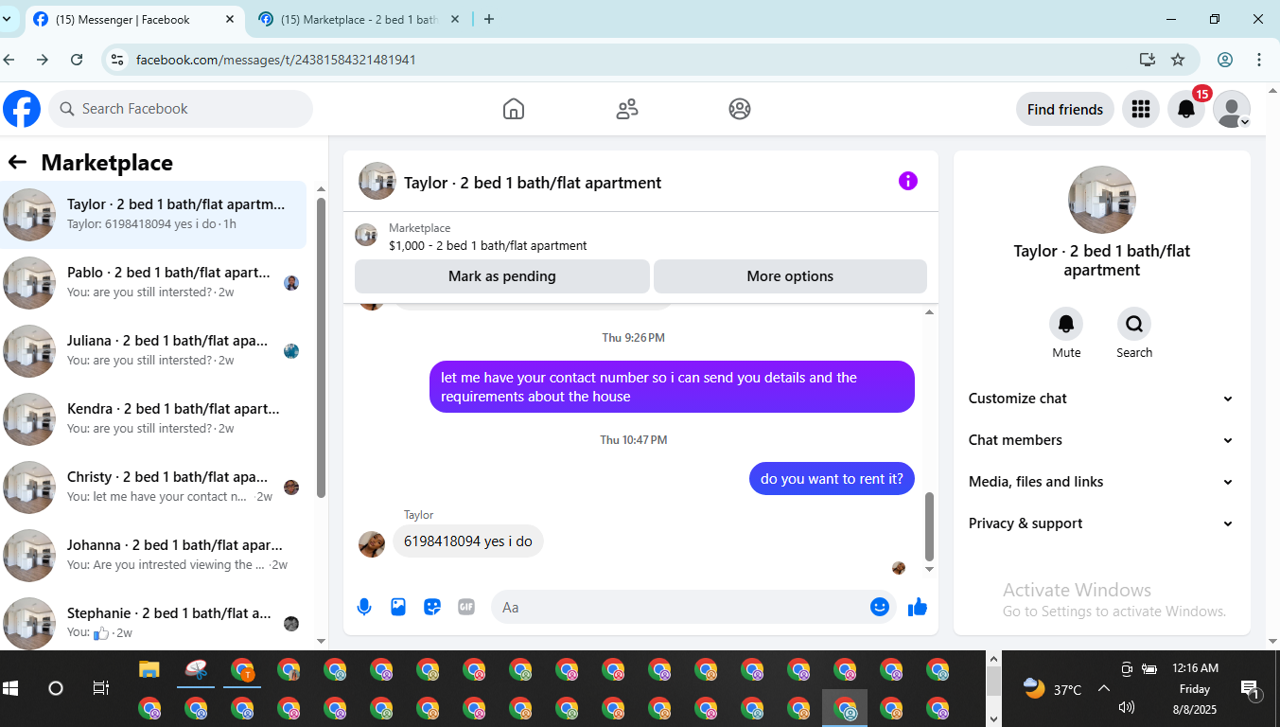1280x727 pixels.
Task: Focus the Search Facebook field
Action: click(x=181, y=109)
